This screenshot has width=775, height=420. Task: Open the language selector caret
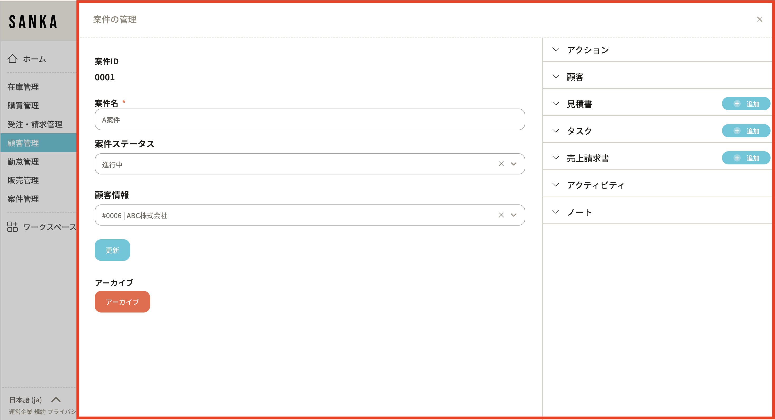point(56,399)
